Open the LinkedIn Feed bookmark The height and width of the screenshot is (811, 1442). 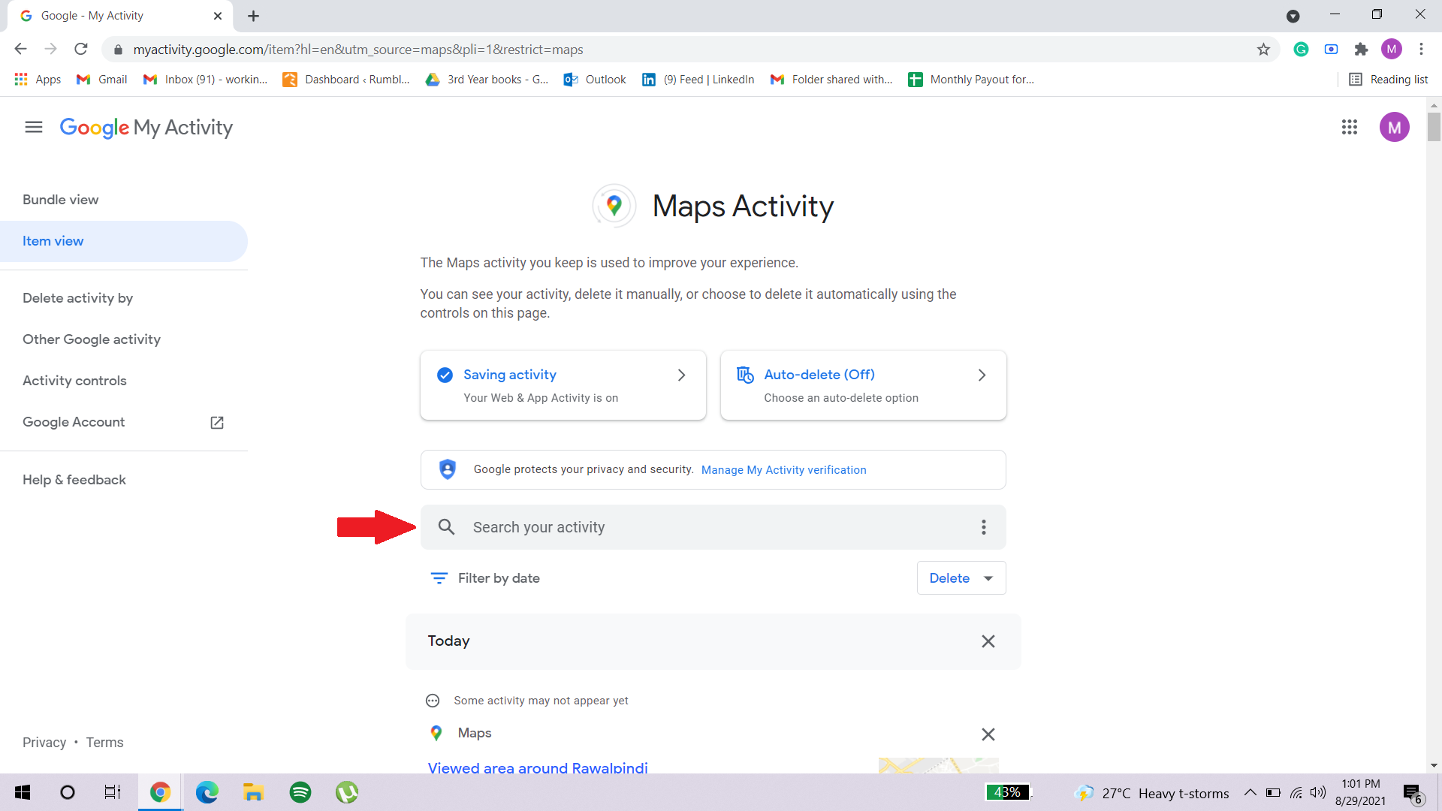(698, 80)
